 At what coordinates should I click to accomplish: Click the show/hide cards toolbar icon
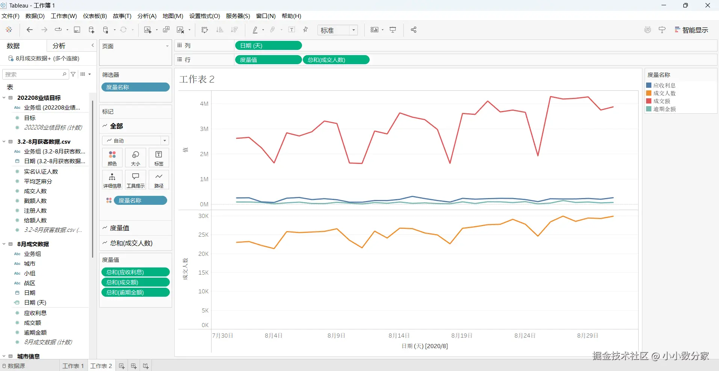coord(375,30)
